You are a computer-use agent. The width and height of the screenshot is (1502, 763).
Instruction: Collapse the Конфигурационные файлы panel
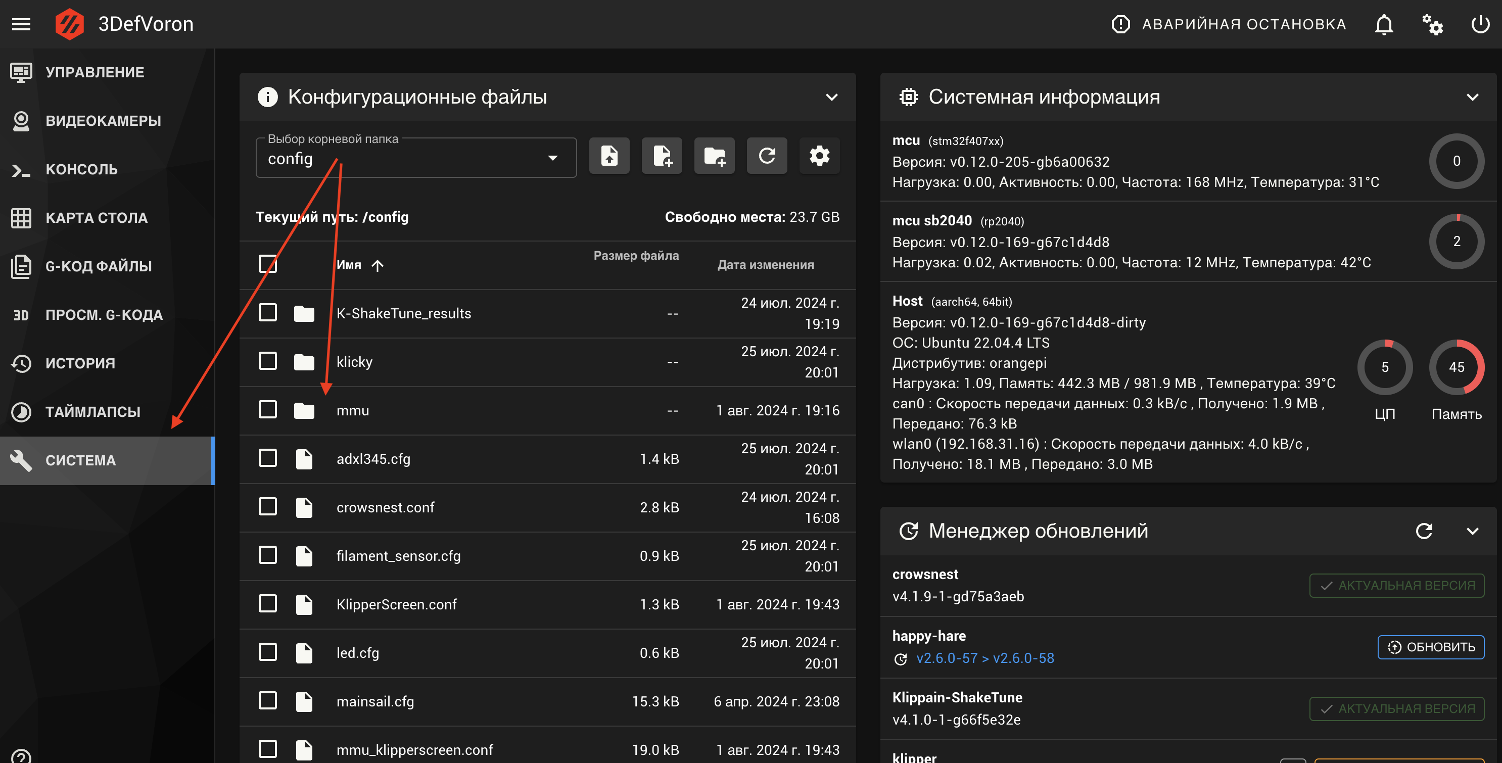(x=831, y=98)
